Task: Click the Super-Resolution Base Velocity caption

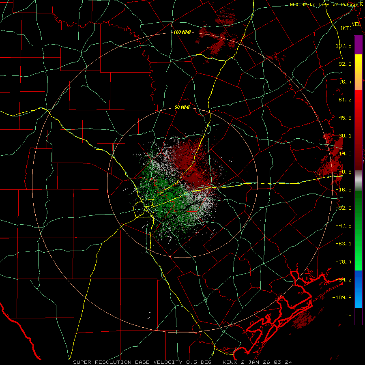Action: point(182,362)
